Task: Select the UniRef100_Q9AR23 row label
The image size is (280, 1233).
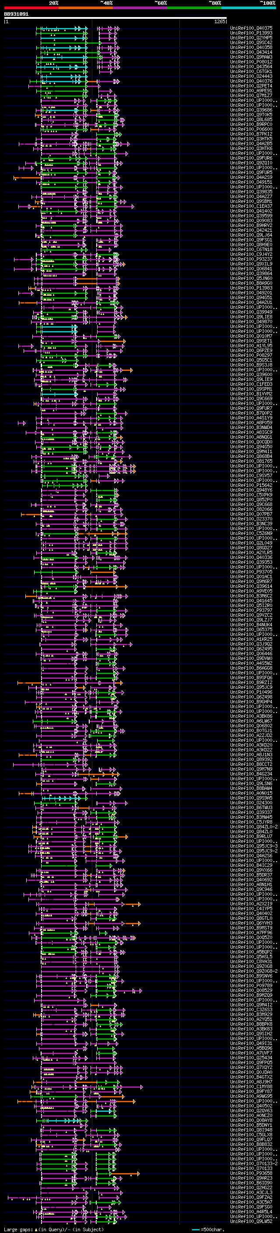Action: click(x=251, y=1178)
